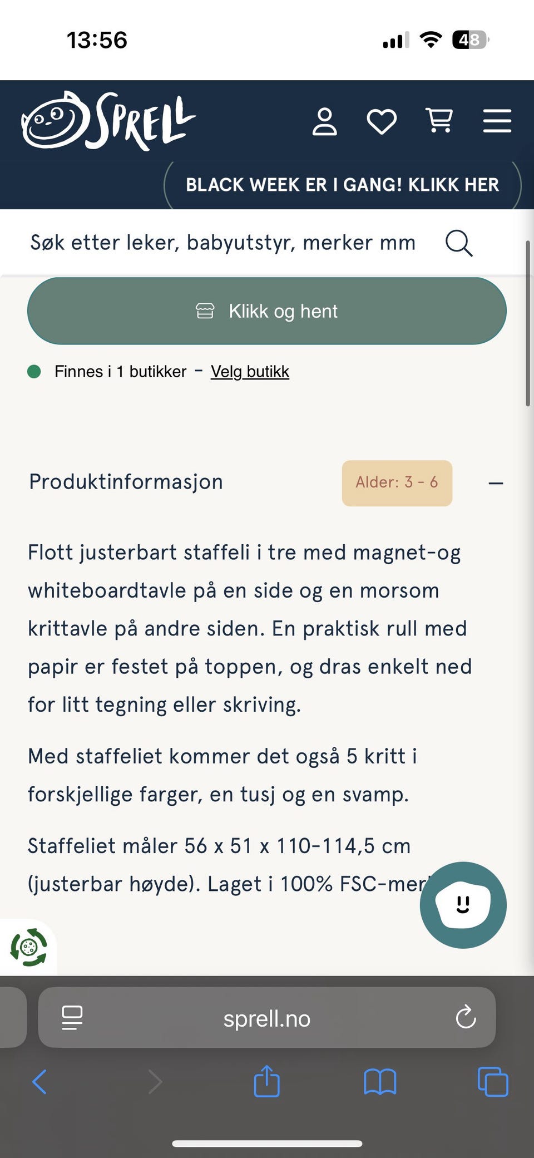This screenshot has height=1158, width=534.
Task: Open Safari page settings reader icon
Action: pyautogui.click(x=72, y=1018)
